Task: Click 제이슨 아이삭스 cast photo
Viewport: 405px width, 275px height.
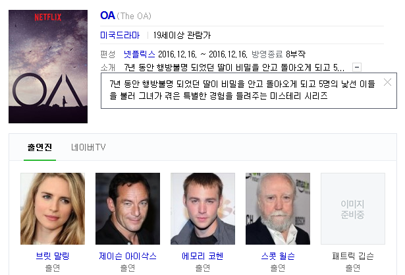Action: (x=128, y=209)
